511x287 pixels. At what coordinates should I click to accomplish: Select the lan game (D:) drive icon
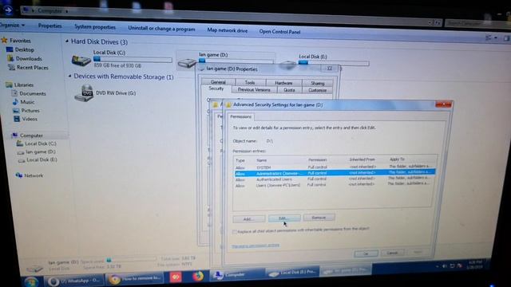[x=187, y=63]
